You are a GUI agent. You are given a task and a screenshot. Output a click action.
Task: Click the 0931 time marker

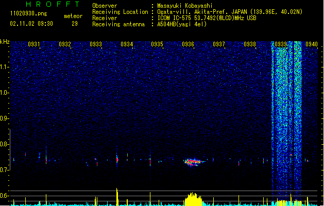(34, 44)
